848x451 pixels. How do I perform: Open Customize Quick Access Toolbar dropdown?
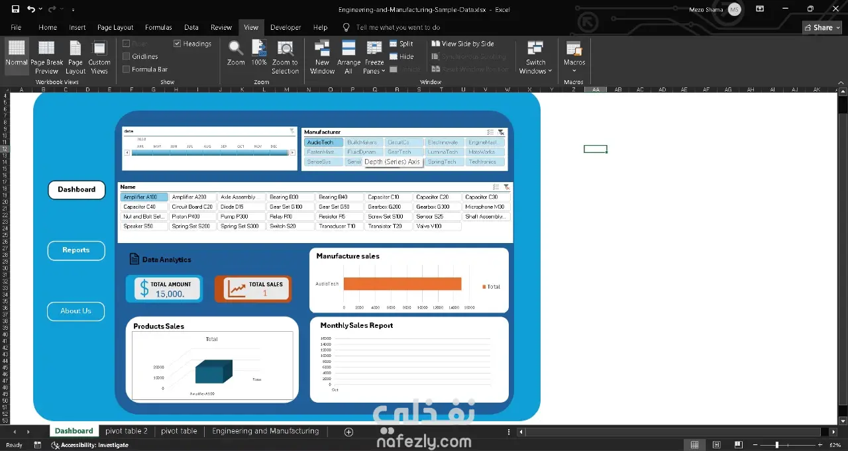tap(73, 10)
